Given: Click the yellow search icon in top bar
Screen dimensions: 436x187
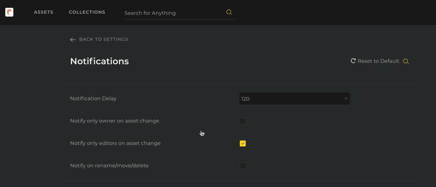Looking at the screenshot, I should tap(229, 12).
